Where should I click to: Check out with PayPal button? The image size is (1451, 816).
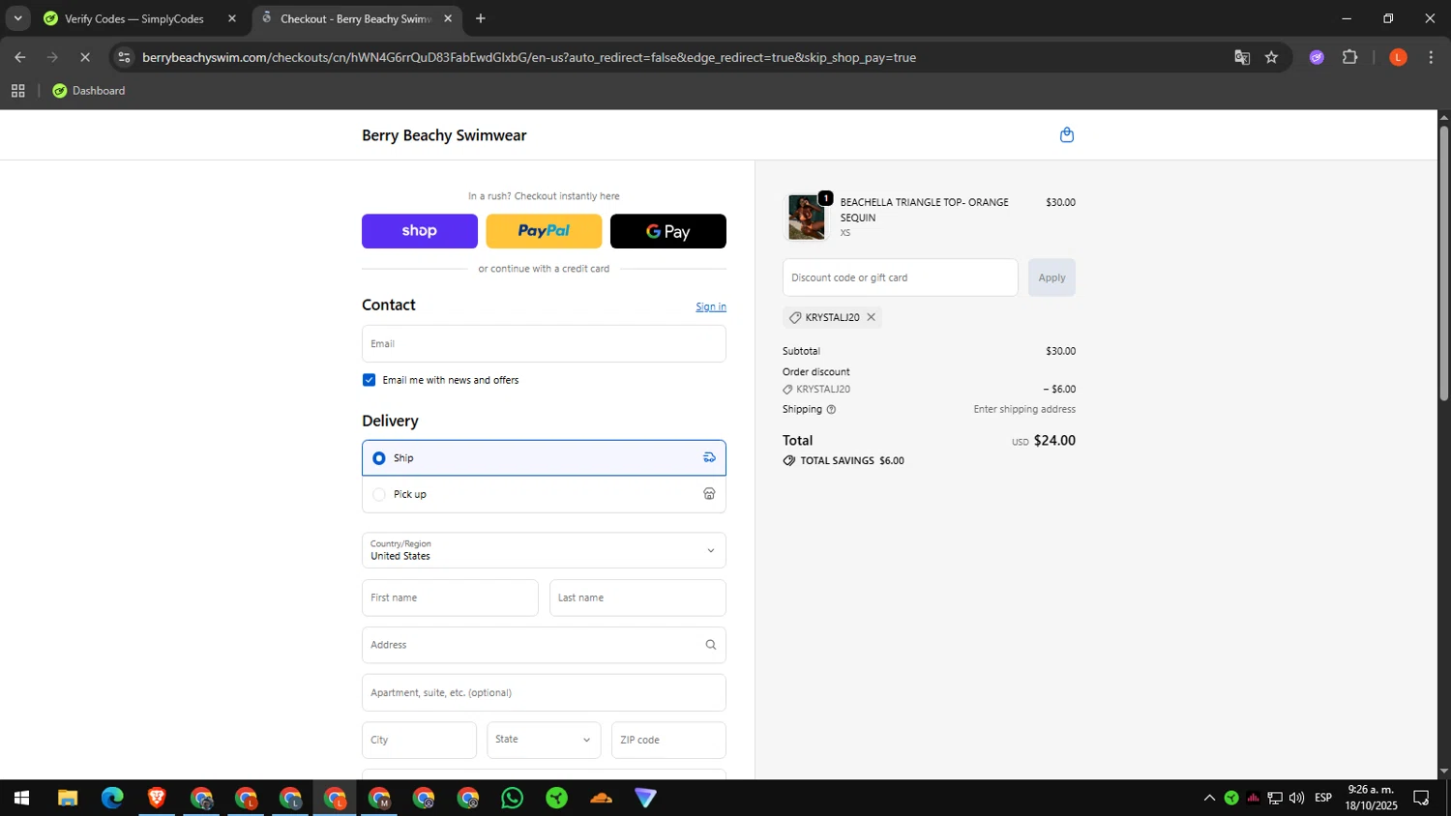544,231
